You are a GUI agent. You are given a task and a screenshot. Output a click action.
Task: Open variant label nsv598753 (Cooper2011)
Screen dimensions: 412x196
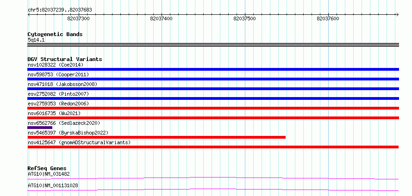coord(58,74)
